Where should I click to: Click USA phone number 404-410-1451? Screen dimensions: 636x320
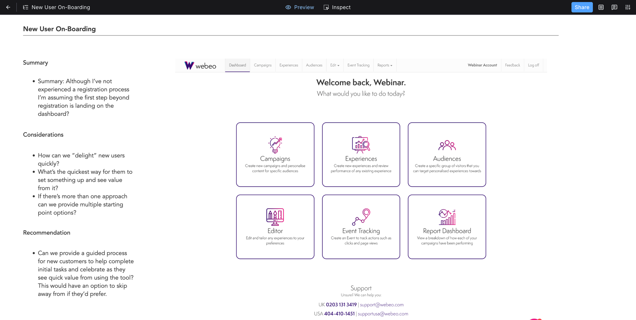[x=339, y=314]
